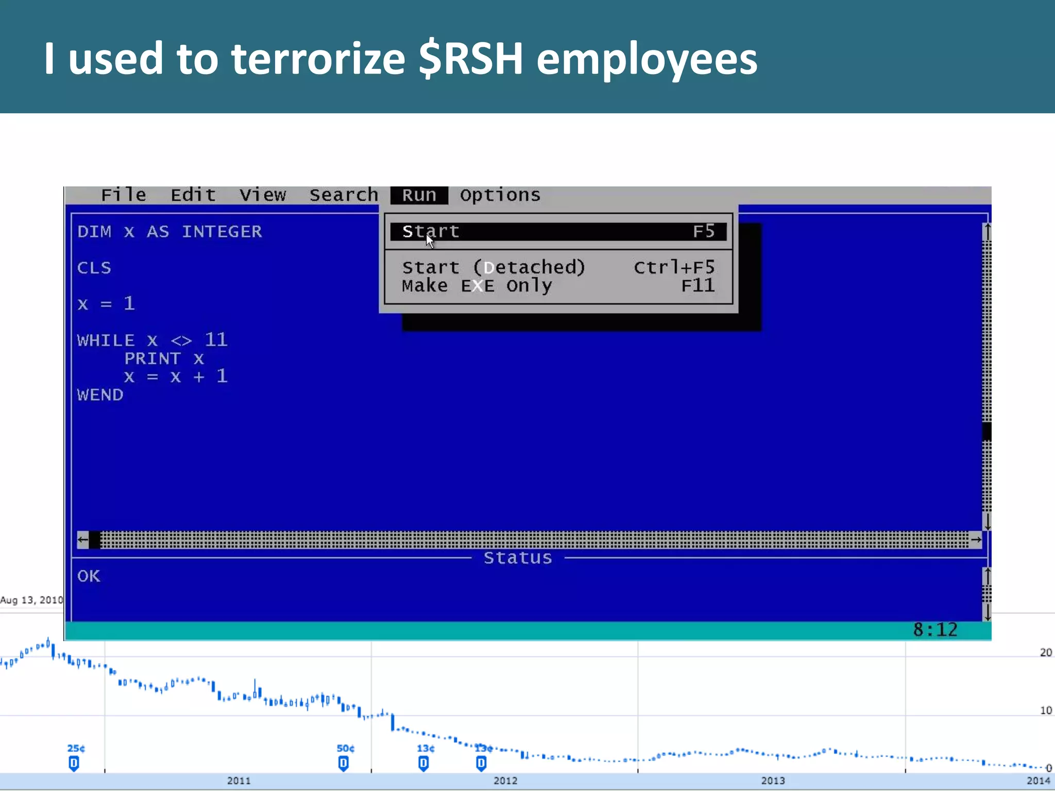Click the slide title about $RSH employees
The image size is (1055, 791).
tap(401, 58)
